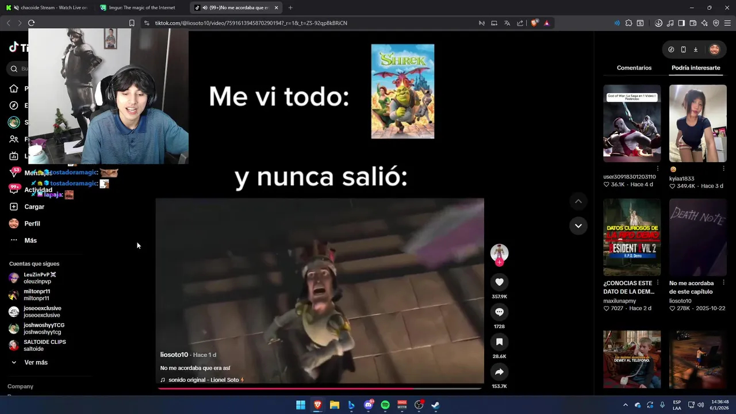Open SALTOIDE CLIPS followed account
This screenshot has height=414, width=736.
pyautogui.click(x=37, y=345)
